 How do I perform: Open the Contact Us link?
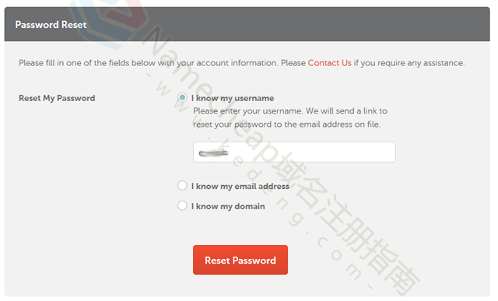point(329,63)
